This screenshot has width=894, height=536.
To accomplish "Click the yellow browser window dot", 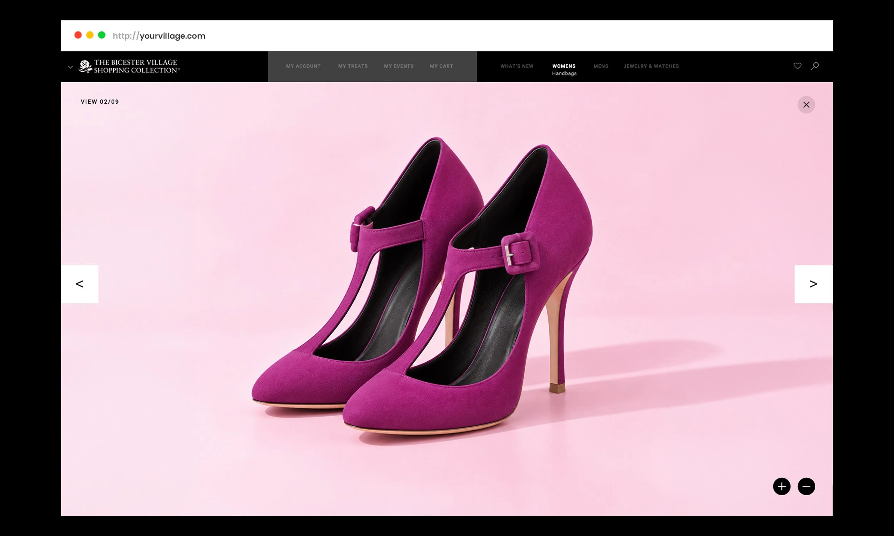I will (x=90, y=35).
